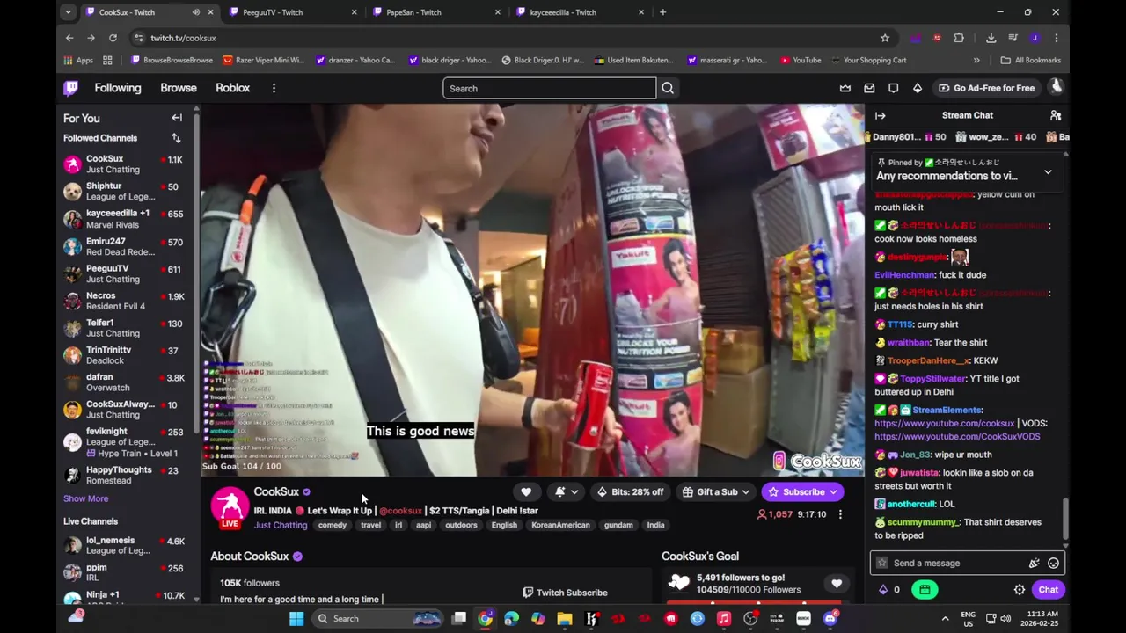Click the comedy tag

click(333, 525)
